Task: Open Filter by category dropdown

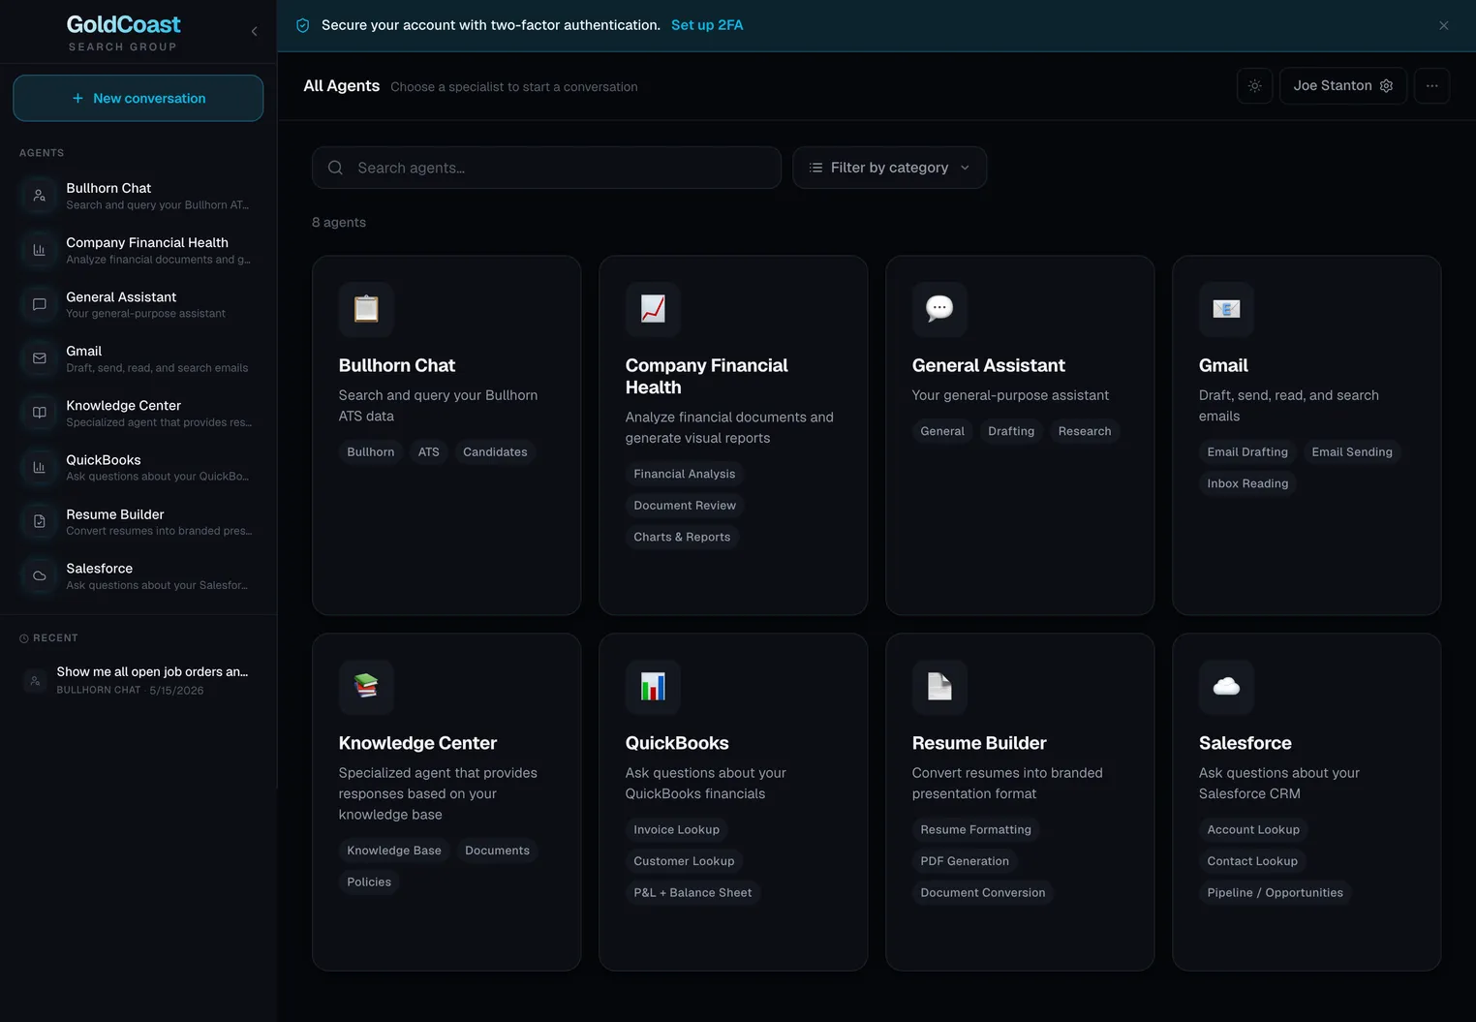Action: coord(889,168)
